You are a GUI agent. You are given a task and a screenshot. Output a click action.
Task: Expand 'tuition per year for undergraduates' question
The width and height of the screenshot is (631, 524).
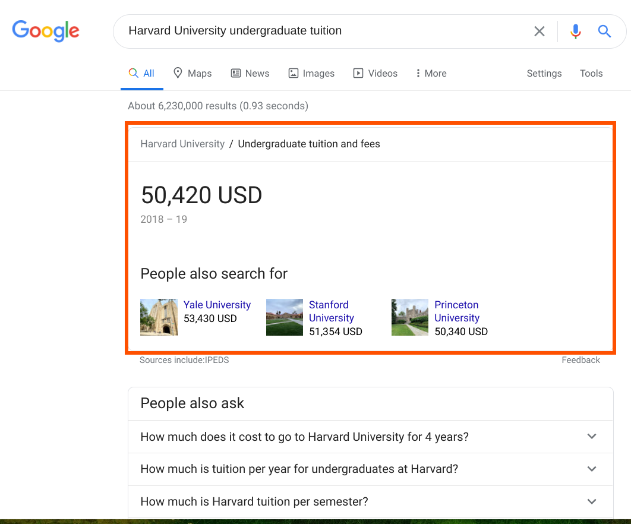370,469
